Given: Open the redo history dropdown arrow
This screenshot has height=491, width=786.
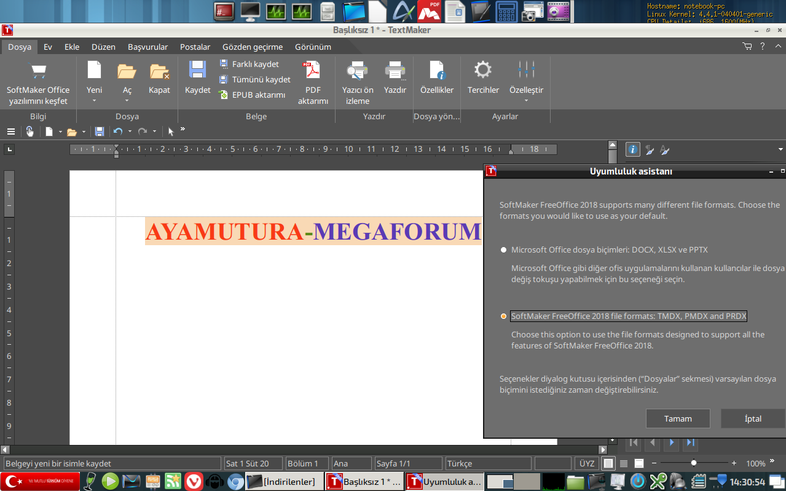Looking at the screenshot, I should 154,132.
